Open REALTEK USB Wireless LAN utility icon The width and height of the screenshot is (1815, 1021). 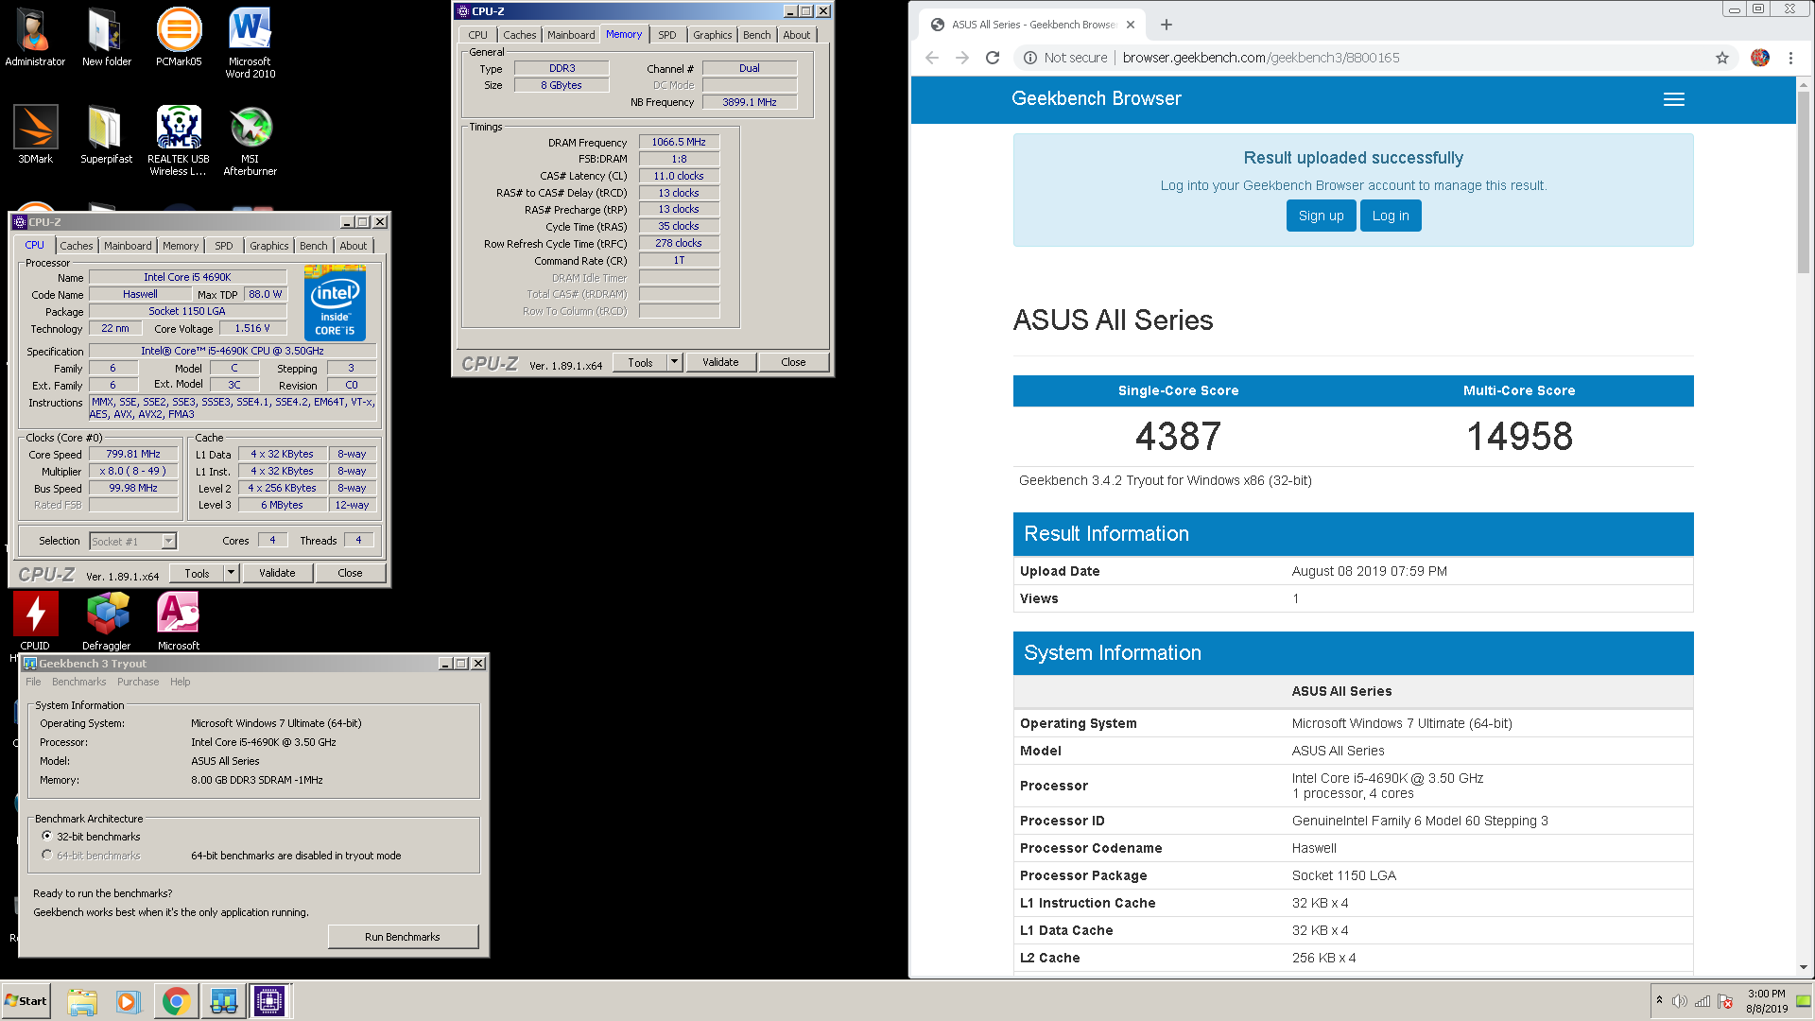point(179,140)
